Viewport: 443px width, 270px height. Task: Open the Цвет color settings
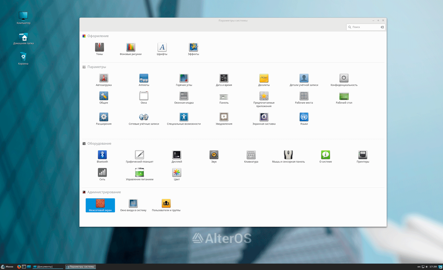click(177, 174)
